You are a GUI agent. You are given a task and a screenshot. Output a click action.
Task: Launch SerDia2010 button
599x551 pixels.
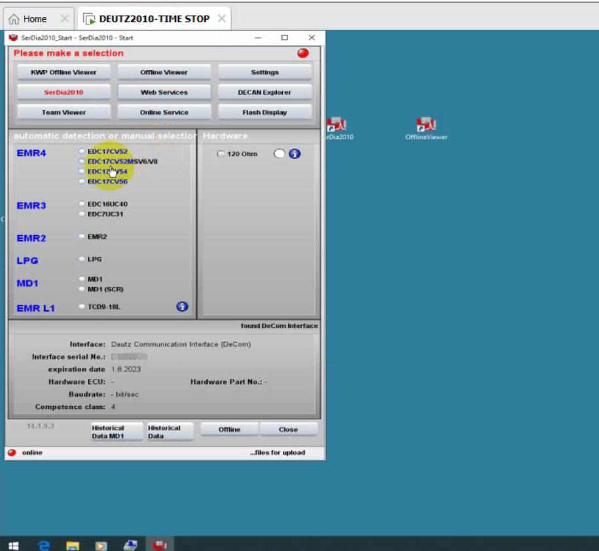point(64,92)
